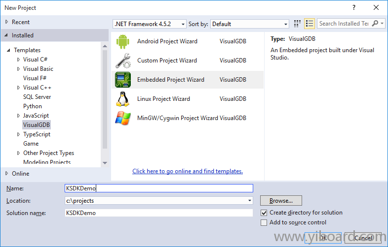Select Visual F# template category
Viewport: 388px width, 247px height.
point(35,78)
